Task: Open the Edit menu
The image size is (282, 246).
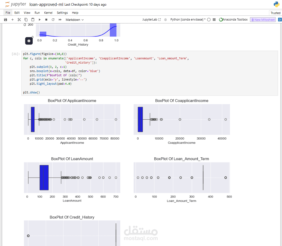Action: (17, 13)
